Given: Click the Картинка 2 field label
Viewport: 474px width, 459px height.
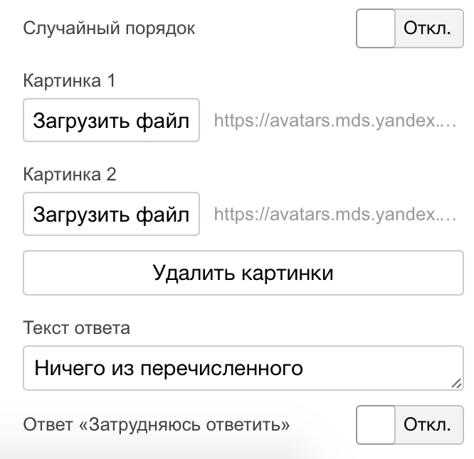Looking at the screenshot, I should coord(69,174).
